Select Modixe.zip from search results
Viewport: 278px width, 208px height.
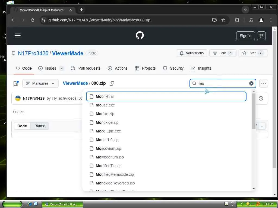pos(166,114)
